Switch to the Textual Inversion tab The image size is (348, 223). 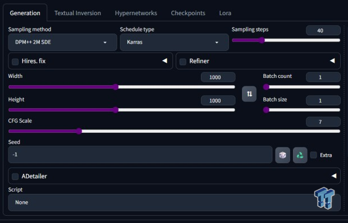click(x=77, y=13)
